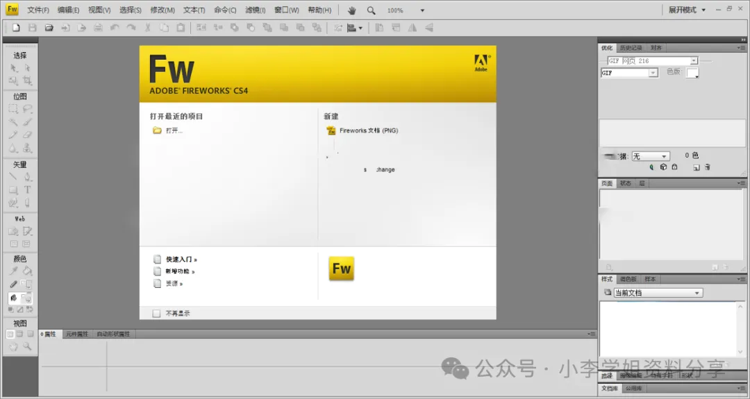Select the Eraser tool

27,135
